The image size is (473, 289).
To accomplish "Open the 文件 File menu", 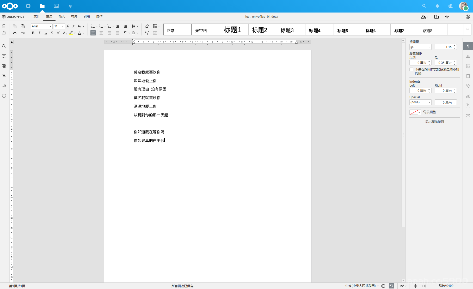I will [37, 16].
